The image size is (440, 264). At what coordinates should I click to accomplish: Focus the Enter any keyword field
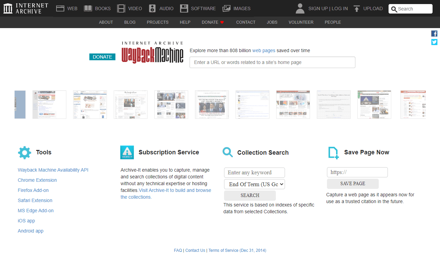pos(255,173)
